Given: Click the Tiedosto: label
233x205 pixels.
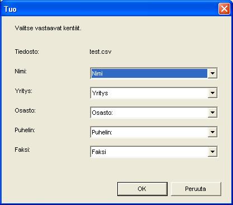Looking at the screenshot, I should [27, 52].
